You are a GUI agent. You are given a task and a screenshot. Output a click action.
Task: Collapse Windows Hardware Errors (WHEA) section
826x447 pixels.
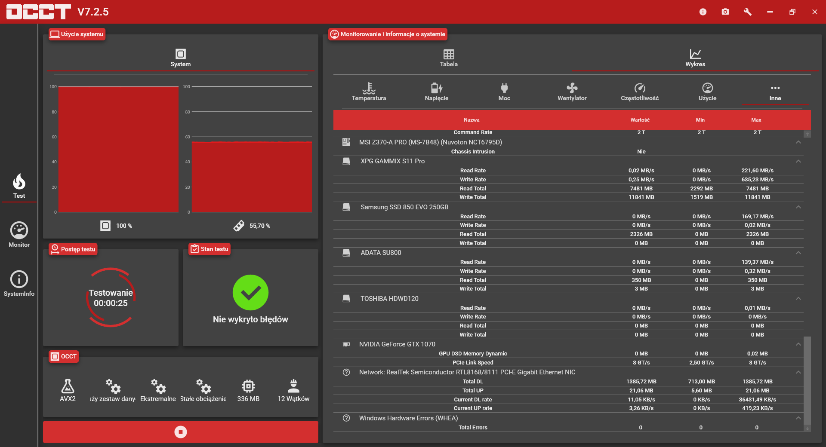(798, 418)
